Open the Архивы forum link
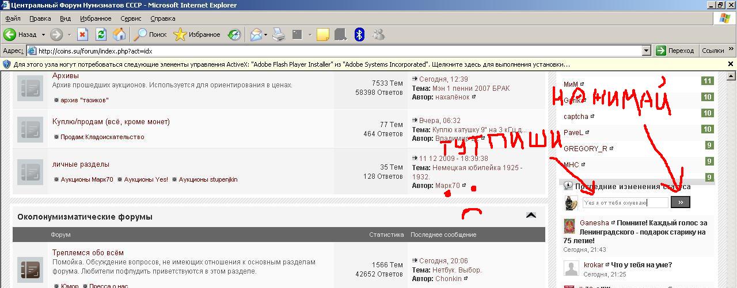 [65, 76]
